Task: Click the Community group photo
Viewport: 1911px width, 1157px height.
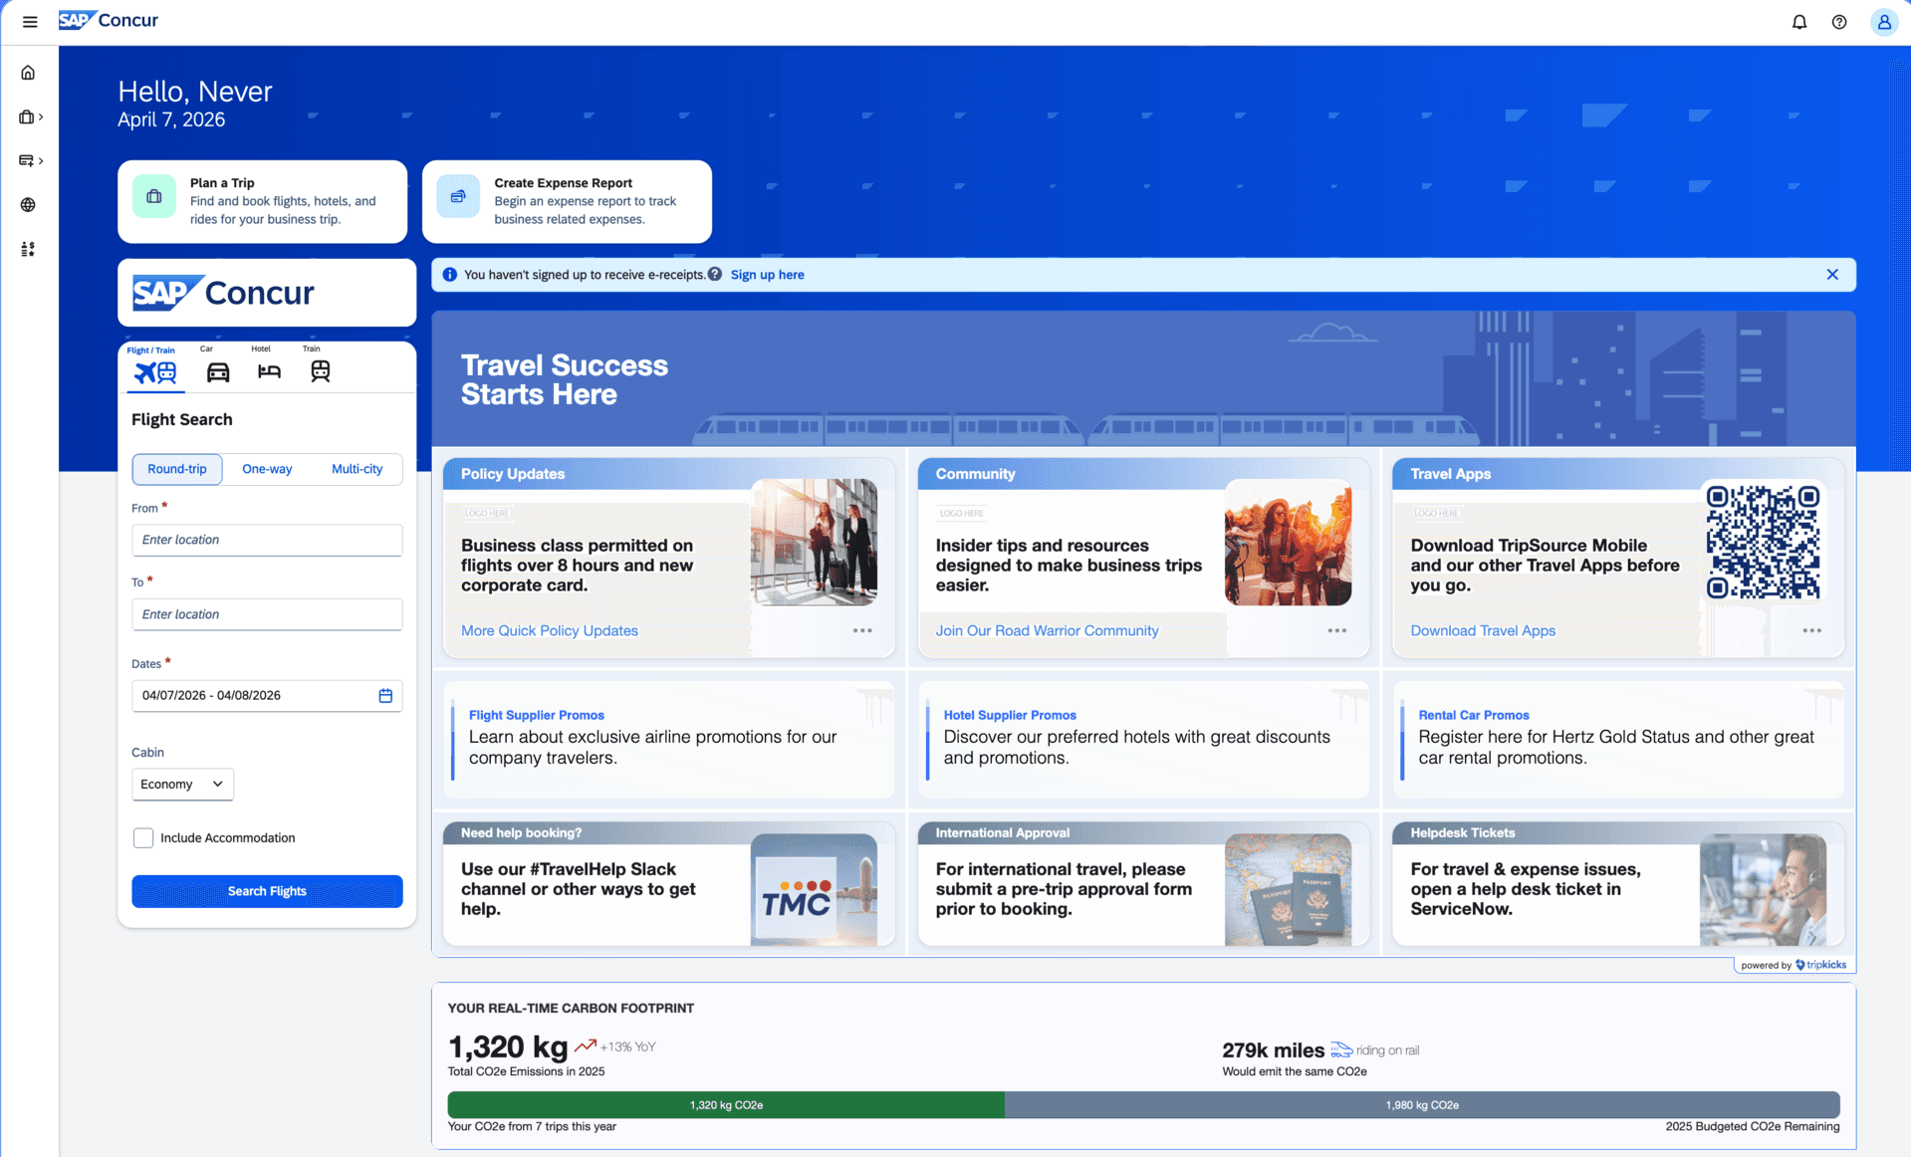Action: click(1289, 542)
